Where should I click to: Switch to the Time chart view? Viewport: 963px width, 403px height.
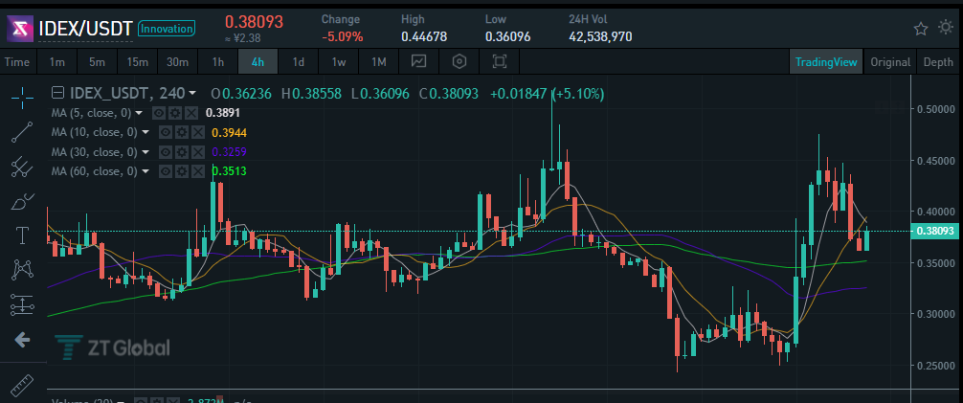click(x=17, y=61)
